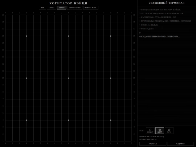Choose the МАГОС rank icon
This screenshot has width=196, height=147.
point(169,131)
